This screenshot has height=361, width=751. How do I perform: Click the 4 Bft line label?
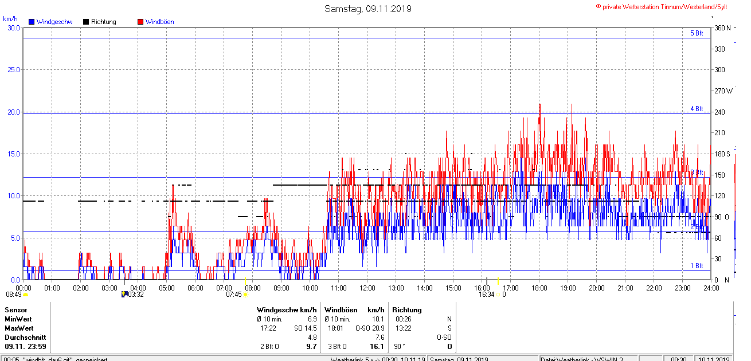coord(696,109)
